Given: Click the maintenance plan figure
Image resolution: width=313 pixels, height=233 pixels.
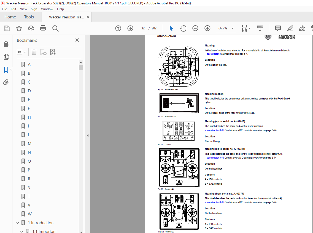Looking at the screenshot, I should [179, 66].
